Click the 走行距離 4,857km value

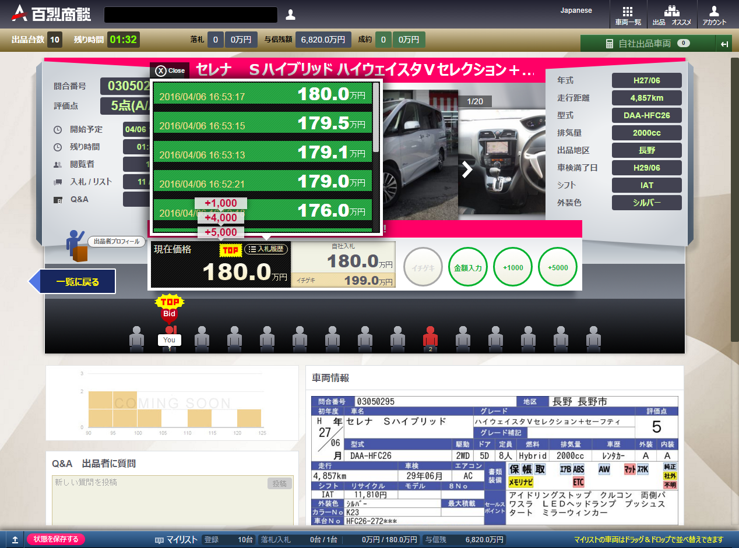(647, 98)
